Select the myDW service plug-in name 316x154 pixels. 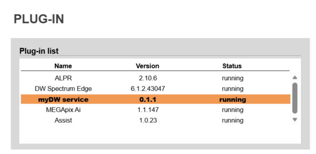click(x=63, y=99)
